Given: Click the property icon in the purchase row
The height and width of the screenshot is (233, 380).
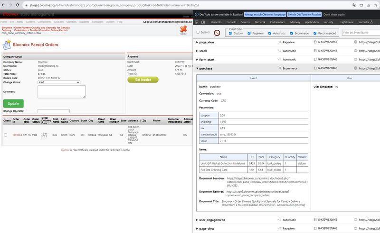Looking at the screenshot, I should [x=315, y=68].
